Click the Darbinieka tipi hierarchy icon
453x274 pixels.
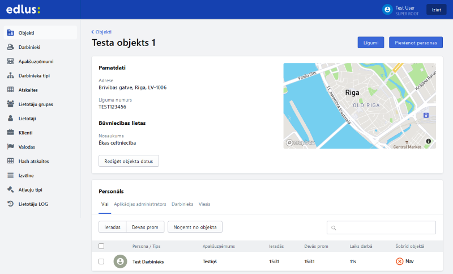10,75
